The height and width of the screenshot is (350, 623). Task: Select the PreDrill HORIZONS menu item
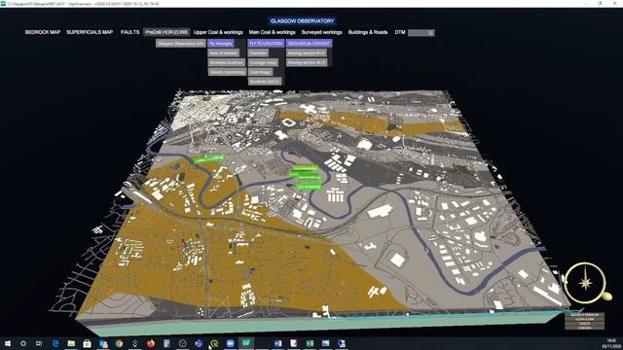[166, 32]
